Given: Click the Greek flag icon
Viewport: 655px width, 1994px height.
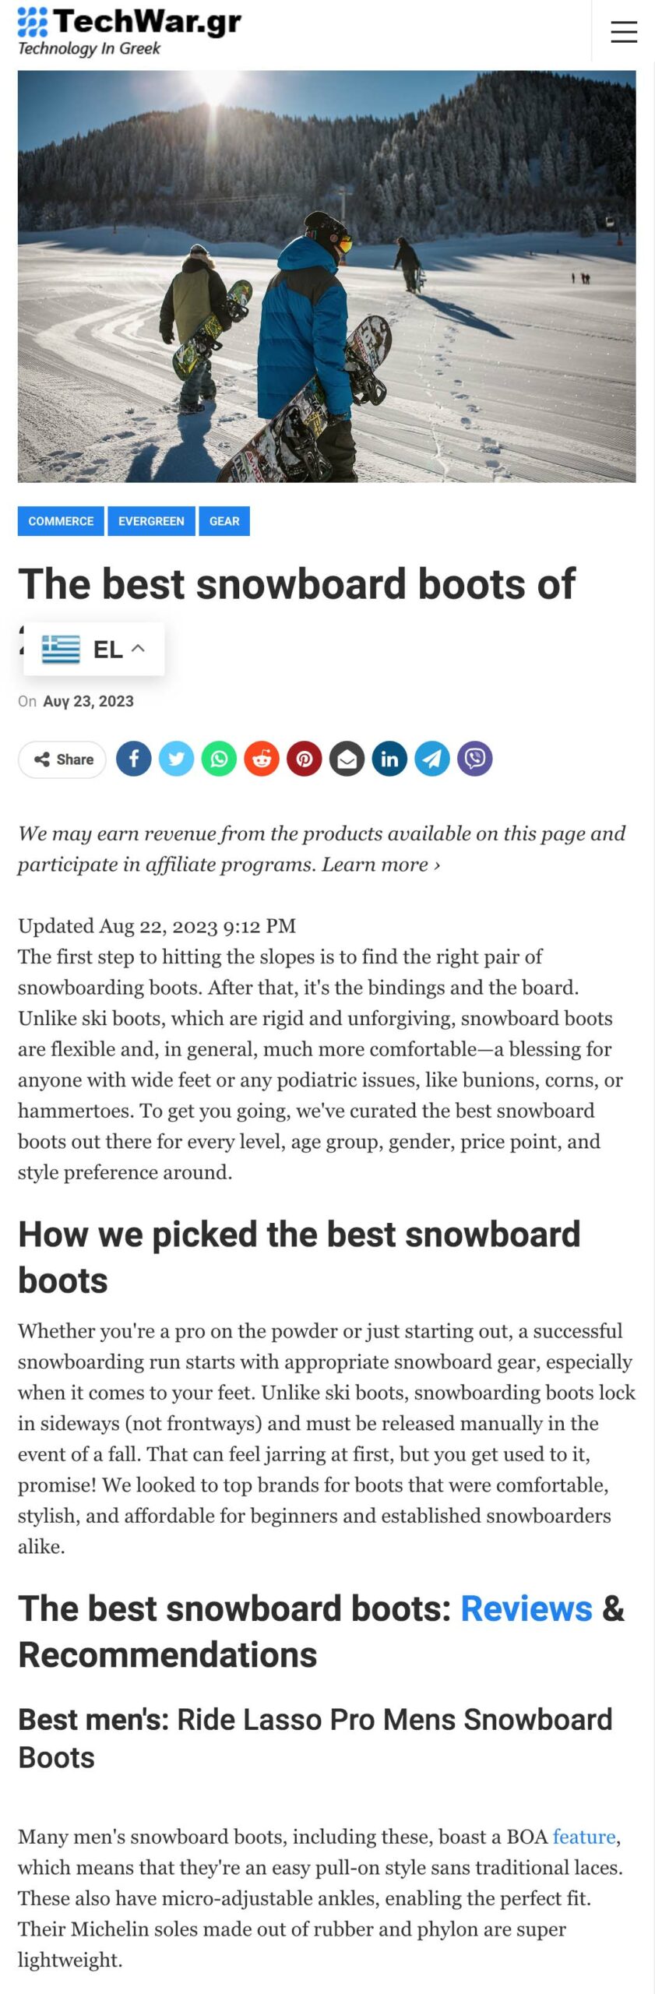Looking at the screenshot, I should click(61, 649).
